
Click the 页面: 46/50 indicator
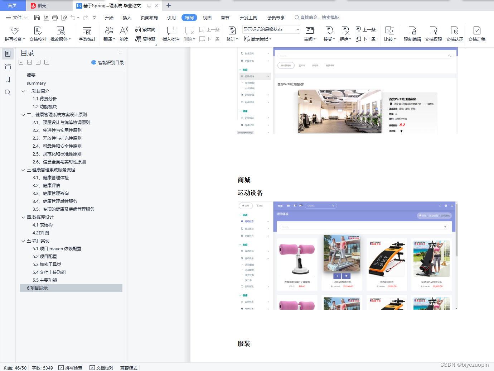(x=15, y=368)
